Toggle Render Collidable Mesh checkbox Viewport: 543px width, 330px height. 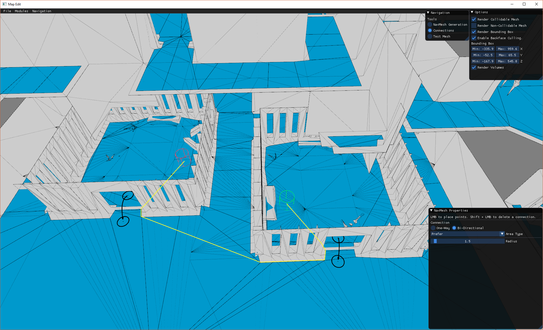click(474, 19)
